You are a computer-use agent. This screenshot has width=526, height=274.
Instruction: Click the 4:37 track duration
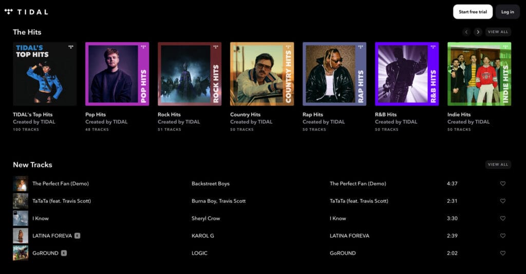452,184
